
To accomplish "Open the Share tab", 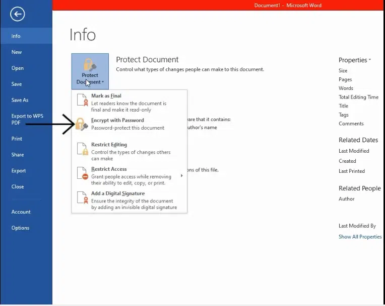I will click(x=26, y=155).
